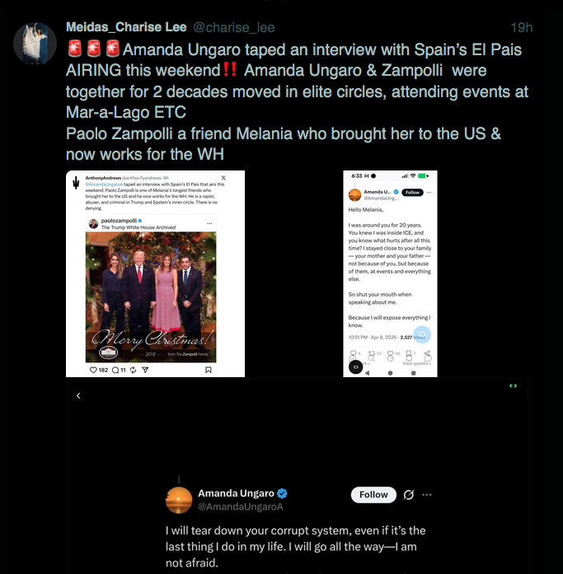Click the small Follow button in phone screenshot
The height and width of the screenshot is (574, 563).
click(x=412, y=192)
